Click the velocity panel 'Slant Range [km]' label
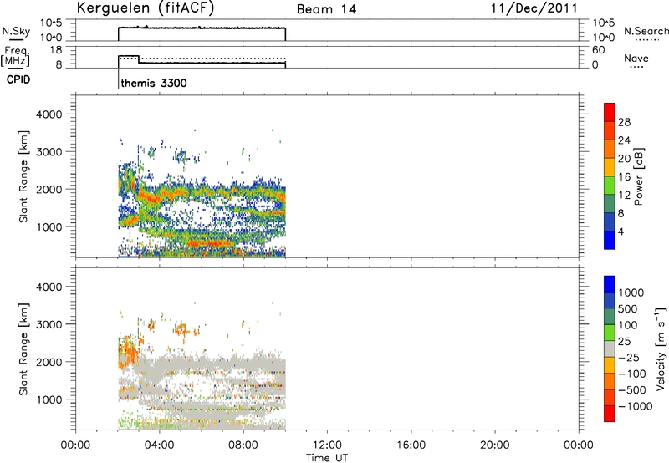 tap(23, 349)
